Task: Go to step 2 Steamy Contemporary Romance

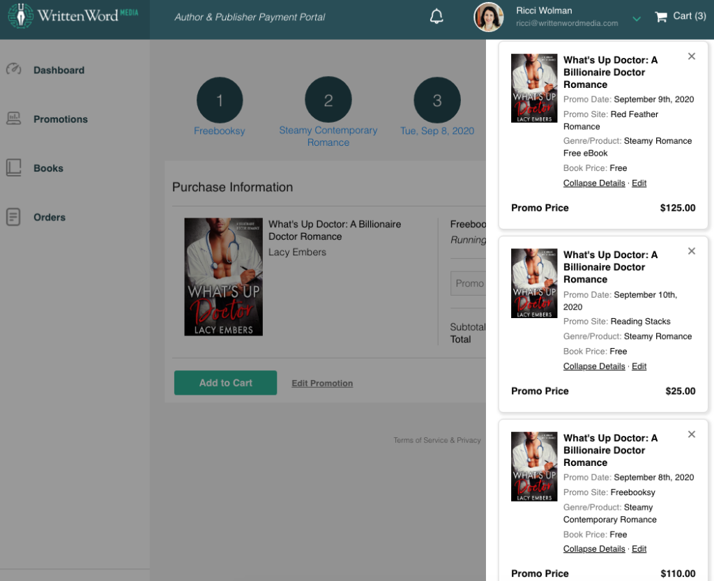Action: (x=328, y=100)
